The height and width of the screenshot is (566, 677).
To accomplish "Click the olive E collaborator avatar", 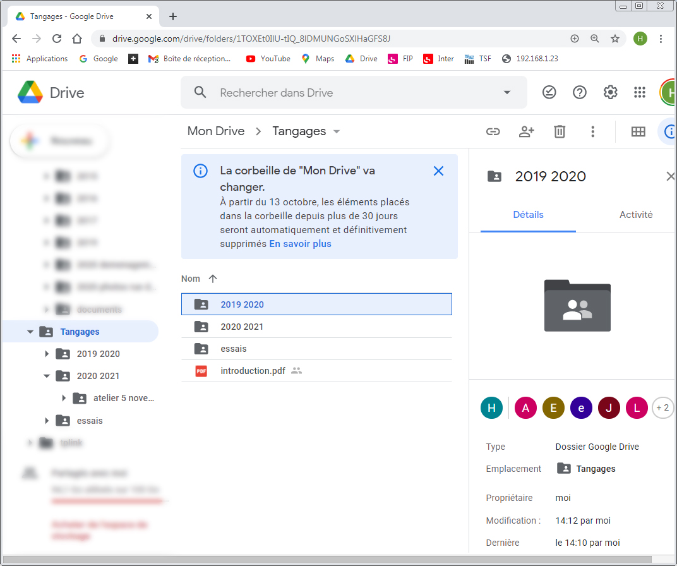I will 553,407.
